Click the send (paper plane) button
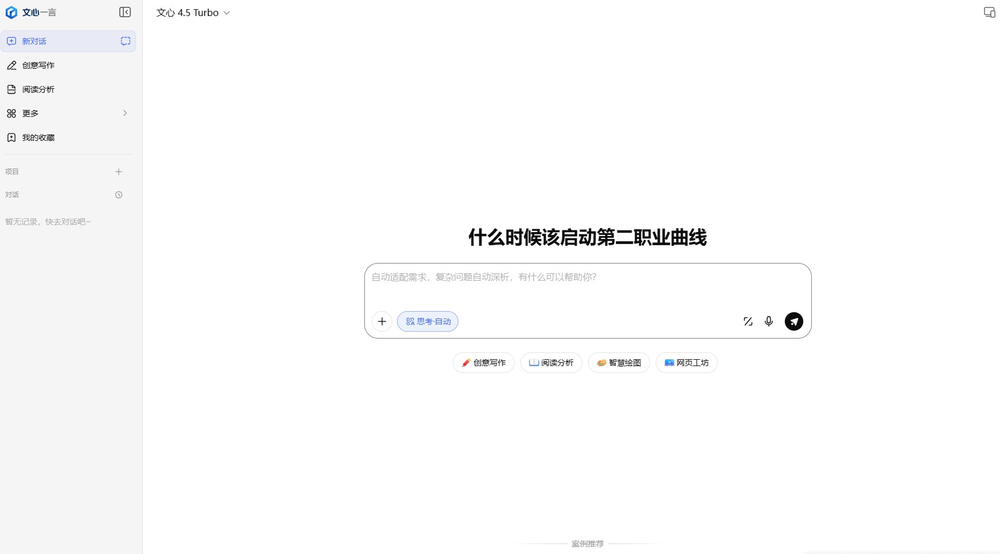The height and width of the screenshot is (554, 1000). click(794, 321)
